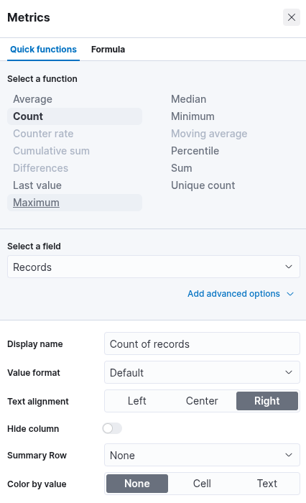Toggle the Hide column switch

[112, 428]
